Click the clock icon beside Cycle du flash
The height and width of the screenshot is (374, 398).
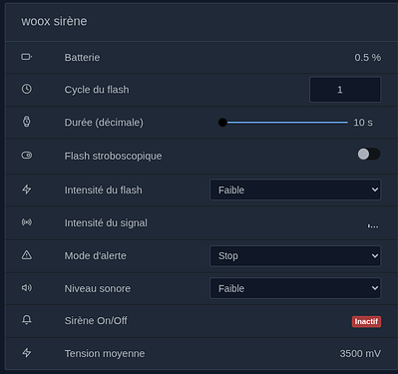[x=27, y=89]
